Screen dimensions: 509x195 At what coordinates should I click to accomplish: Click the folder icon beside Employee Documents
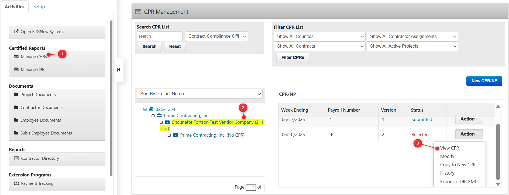pos(16,120)
